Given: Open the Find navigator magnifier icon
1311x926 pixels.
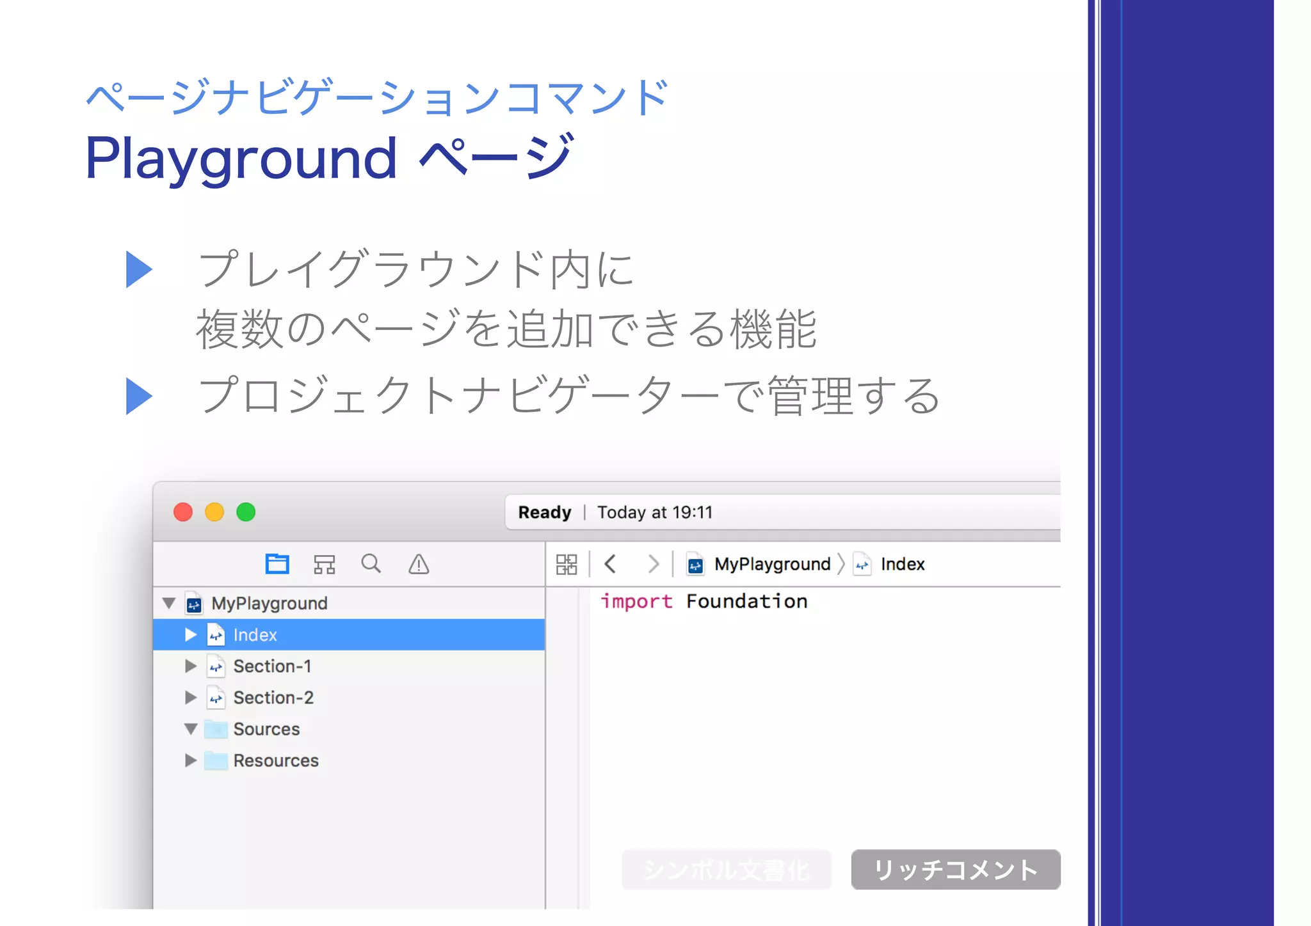Looking at the screenshot, I should 371,564.
